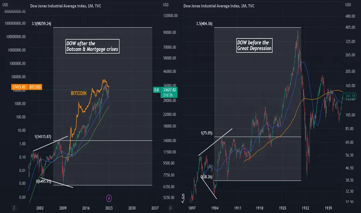361x213 pixels.
Task: Select the 'DOW before the Great Depression' note
Action: click(x=254, y=45)
